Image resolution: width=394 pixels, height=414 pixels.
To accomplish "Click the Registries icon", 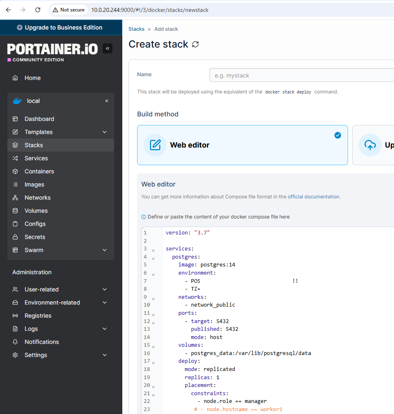I will tap(15, 316).
